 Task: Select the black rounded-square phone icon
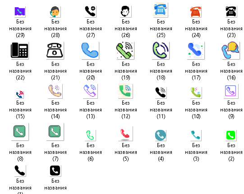coord(55,171)
